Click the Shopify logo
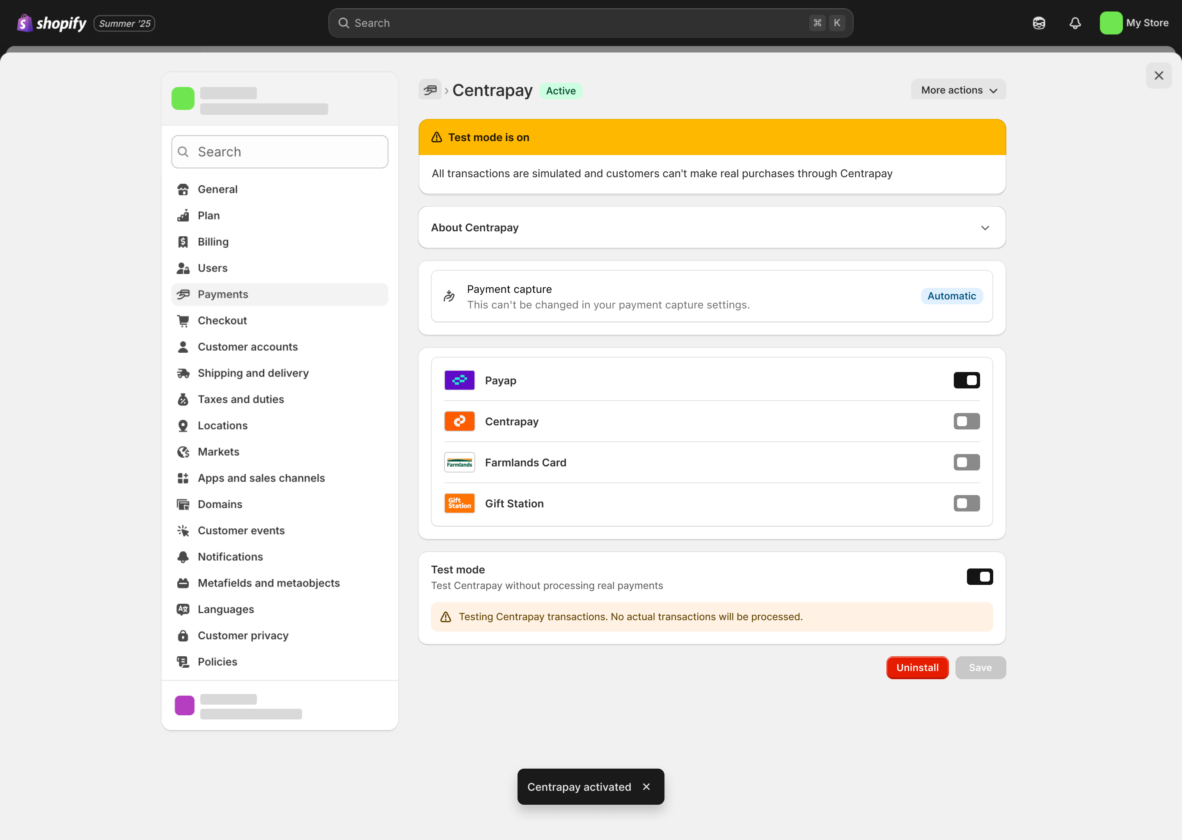 point(52,23)
